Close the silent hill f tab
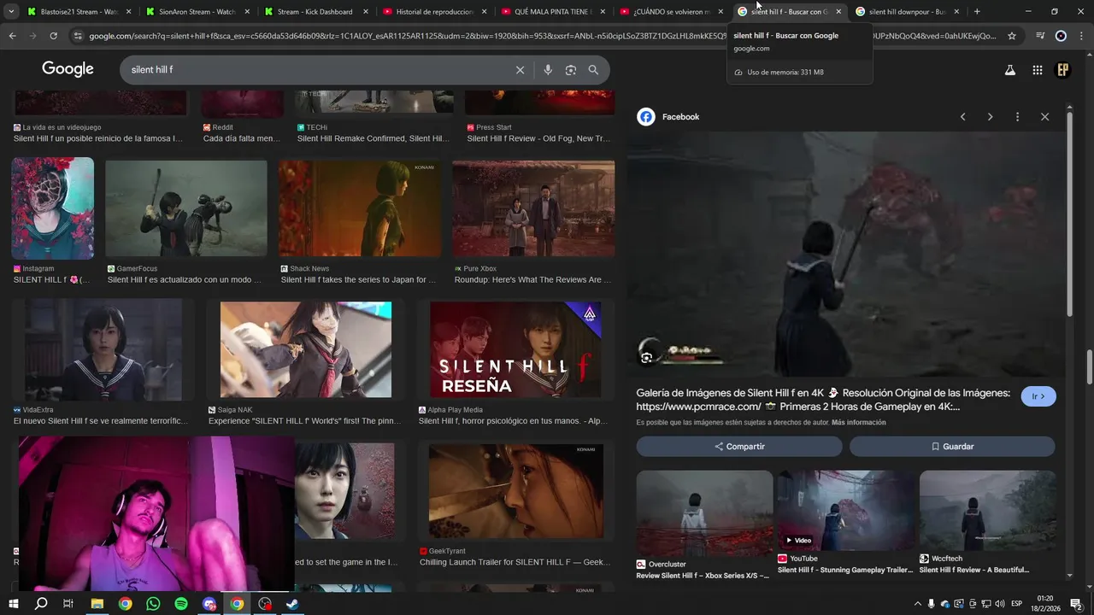The width and height of the screenshot is (1094, 615). pyautogui.click(x=838, y=12)
